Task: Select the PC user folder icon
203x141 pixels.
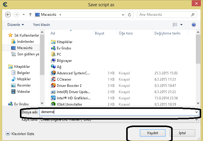Action: [x=53, y=54]
